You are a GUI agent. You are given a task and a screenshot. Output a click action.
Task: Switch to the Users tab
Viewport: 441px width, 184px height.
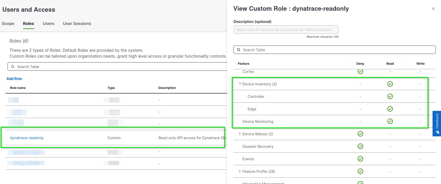[48, 23]
